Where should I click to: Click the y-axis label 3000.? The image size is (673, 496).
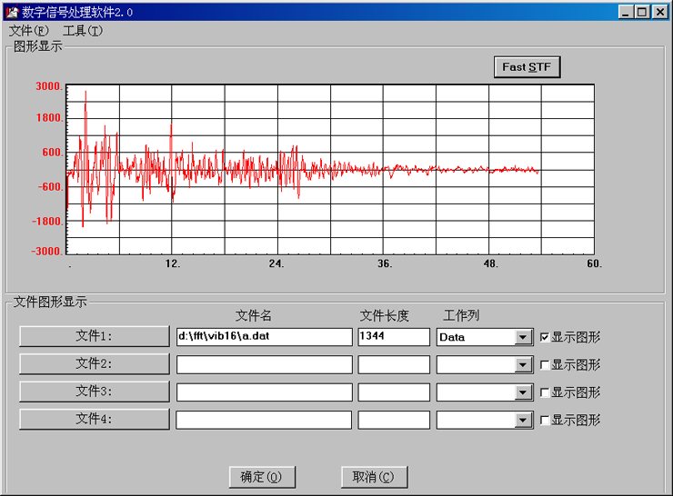[49, 86]
